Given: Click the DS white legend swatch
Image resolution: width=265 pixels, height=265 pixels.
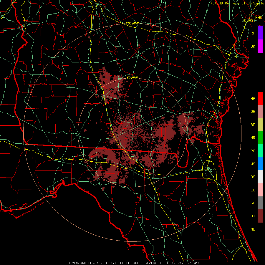Looking at the screenshot, I should coord(260,177).
